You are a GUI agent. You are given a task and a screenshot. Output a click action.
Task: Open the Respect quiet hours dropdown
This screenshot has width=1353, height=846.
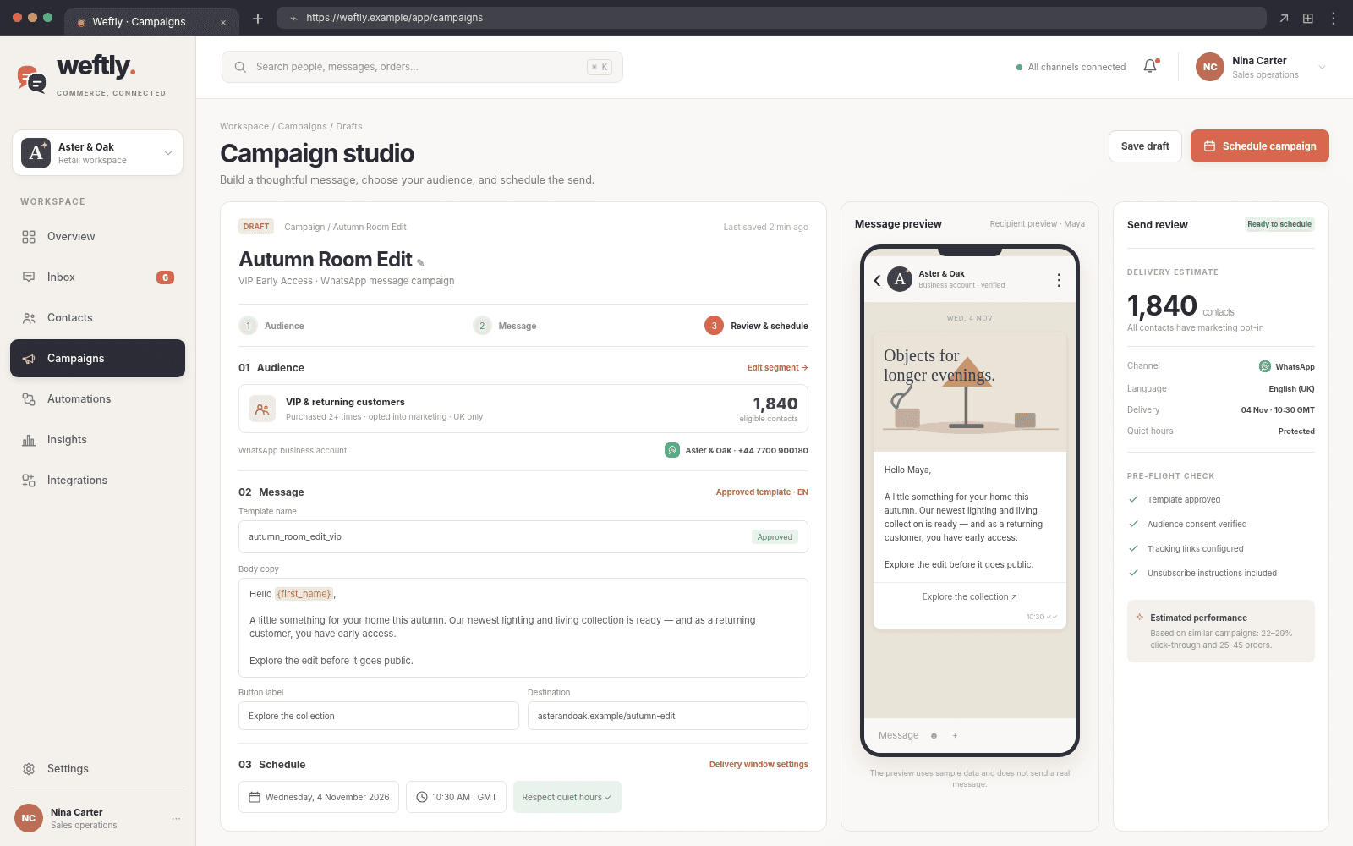point(567,797)
